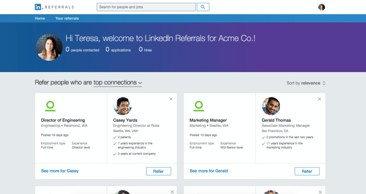Open the Director of Engineering job title
This screenshot has width=366, height=194.
(x=63, y=120)
